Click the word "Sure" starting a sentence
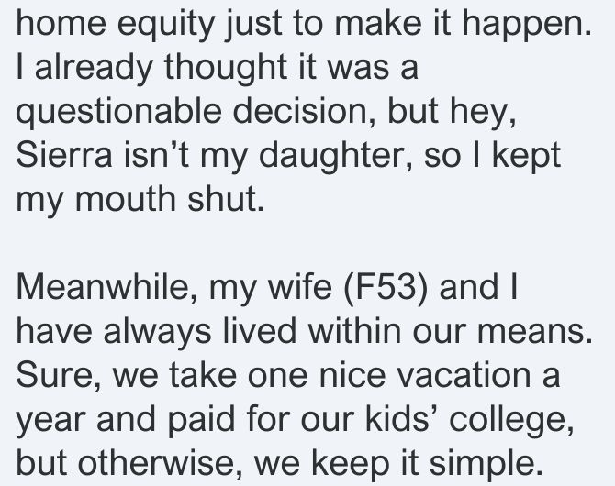Screen dimensions: 615x486 point(59,377)
